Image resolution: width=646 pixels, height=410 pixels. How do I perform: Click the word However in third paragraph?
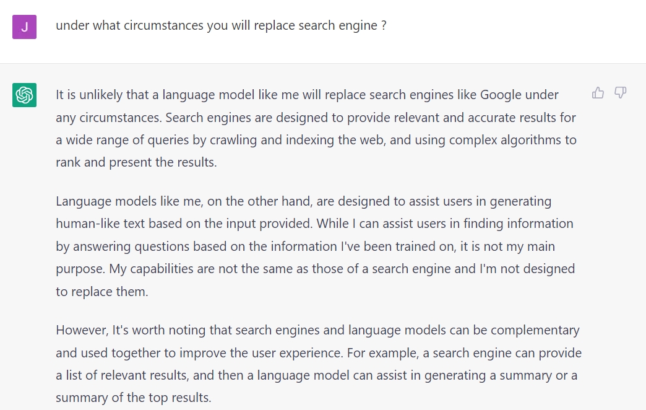tap(82, 330)
